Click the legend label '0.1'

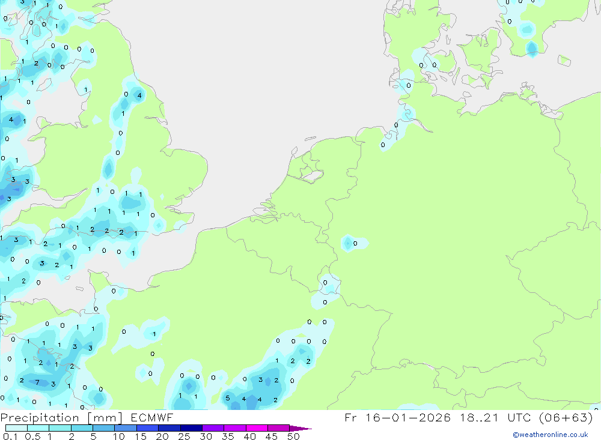pyautogui.click(x=10, y=436)
